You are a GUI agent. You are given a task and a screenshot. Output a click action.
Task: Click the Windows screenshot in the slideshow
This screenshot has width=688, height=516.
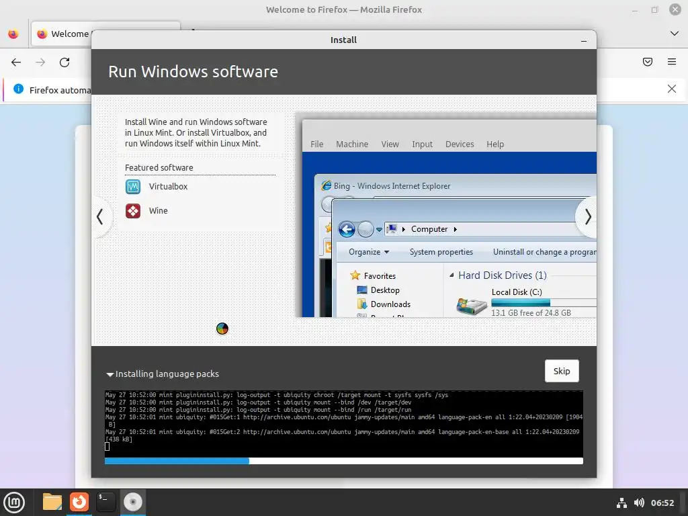(445, 215)
